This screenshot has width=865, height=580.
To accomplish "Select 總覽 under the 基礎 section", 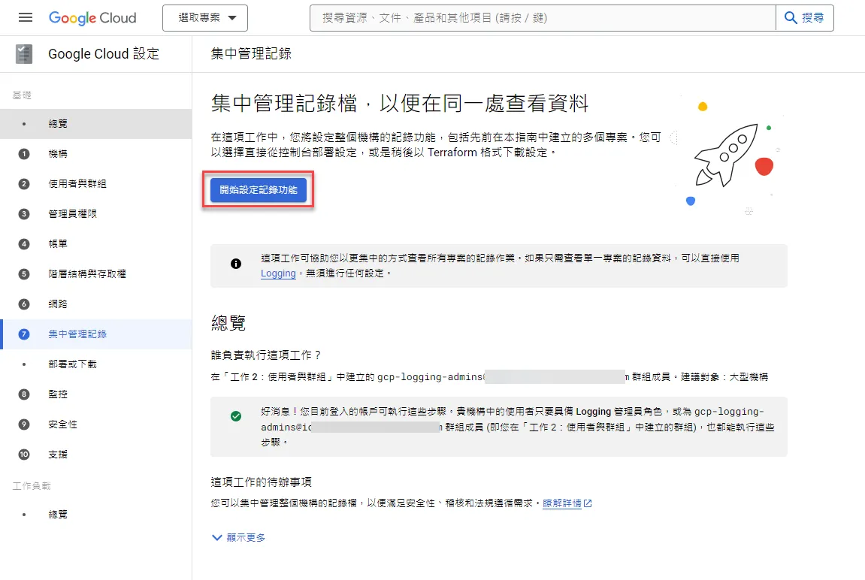I will coord(96,123).
